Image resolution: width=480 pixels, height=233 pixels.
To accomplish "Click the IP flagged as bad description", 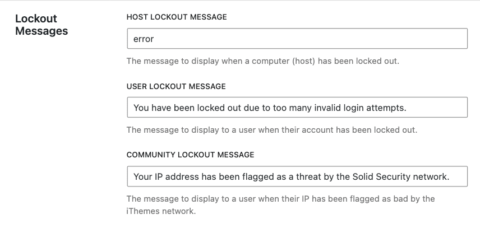I will pos(280,205).
